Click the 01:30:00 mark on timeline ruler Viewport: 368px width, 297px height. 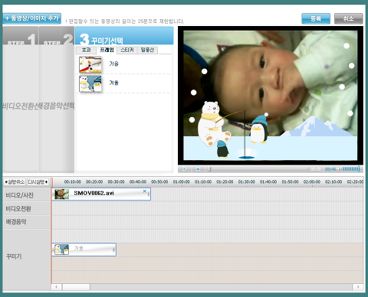coord(247,182)
